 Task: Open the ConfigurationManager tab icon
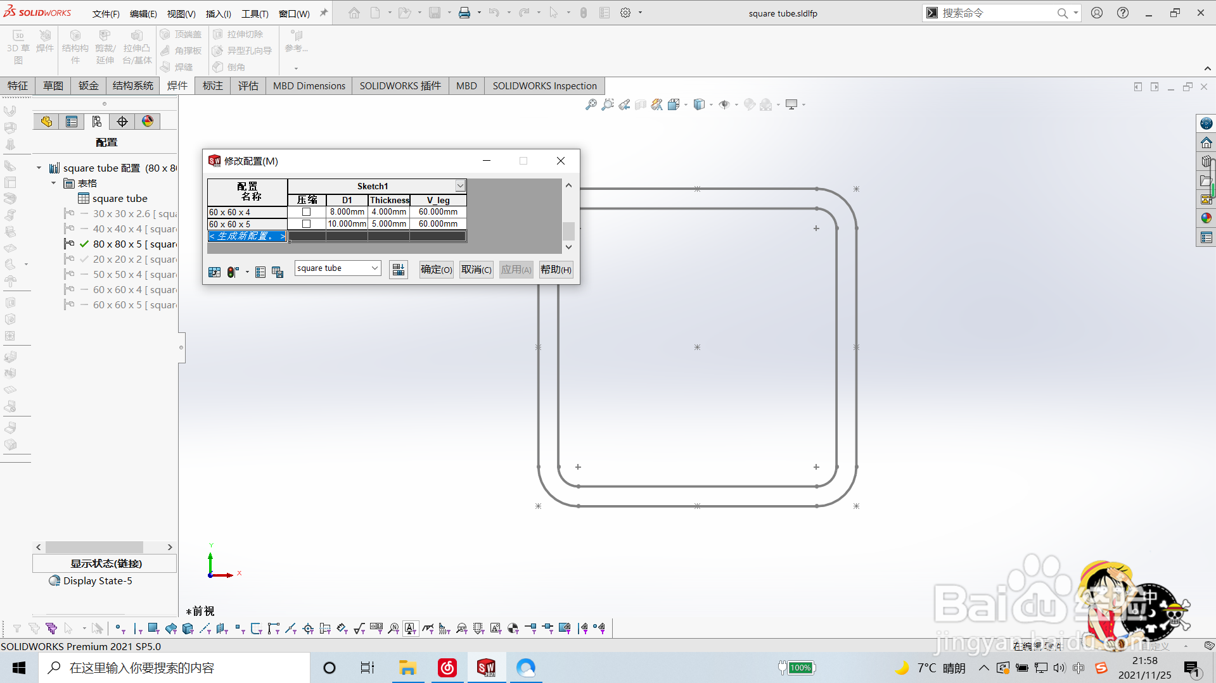coord(97,122)
